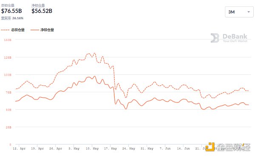The height and width of the screenshot is (156, 255).
Task: Click the solid line low near 24 May
Action: 126,109
